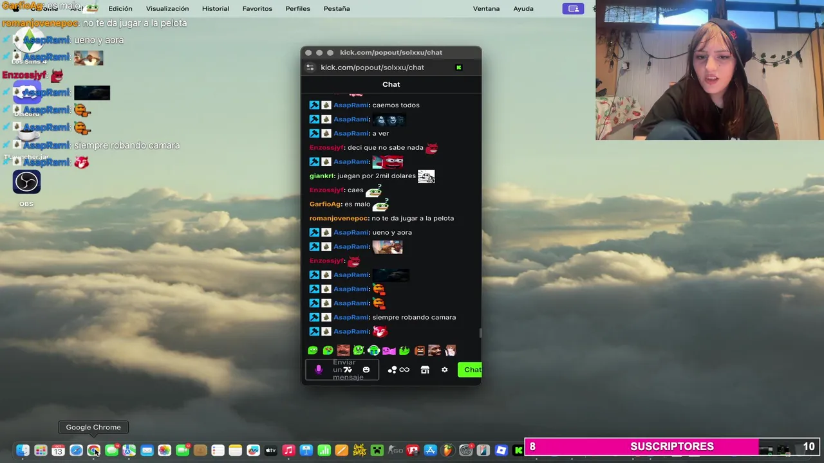Open the Historial menu
Screen dimensions: 824x463
tap(216, 8)
